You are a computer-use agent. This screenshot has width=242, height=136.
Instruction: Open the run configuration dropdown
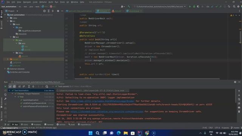coord(160,7)
